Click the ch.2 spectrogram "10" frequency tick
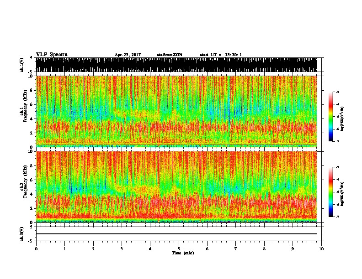 (31, 151)
